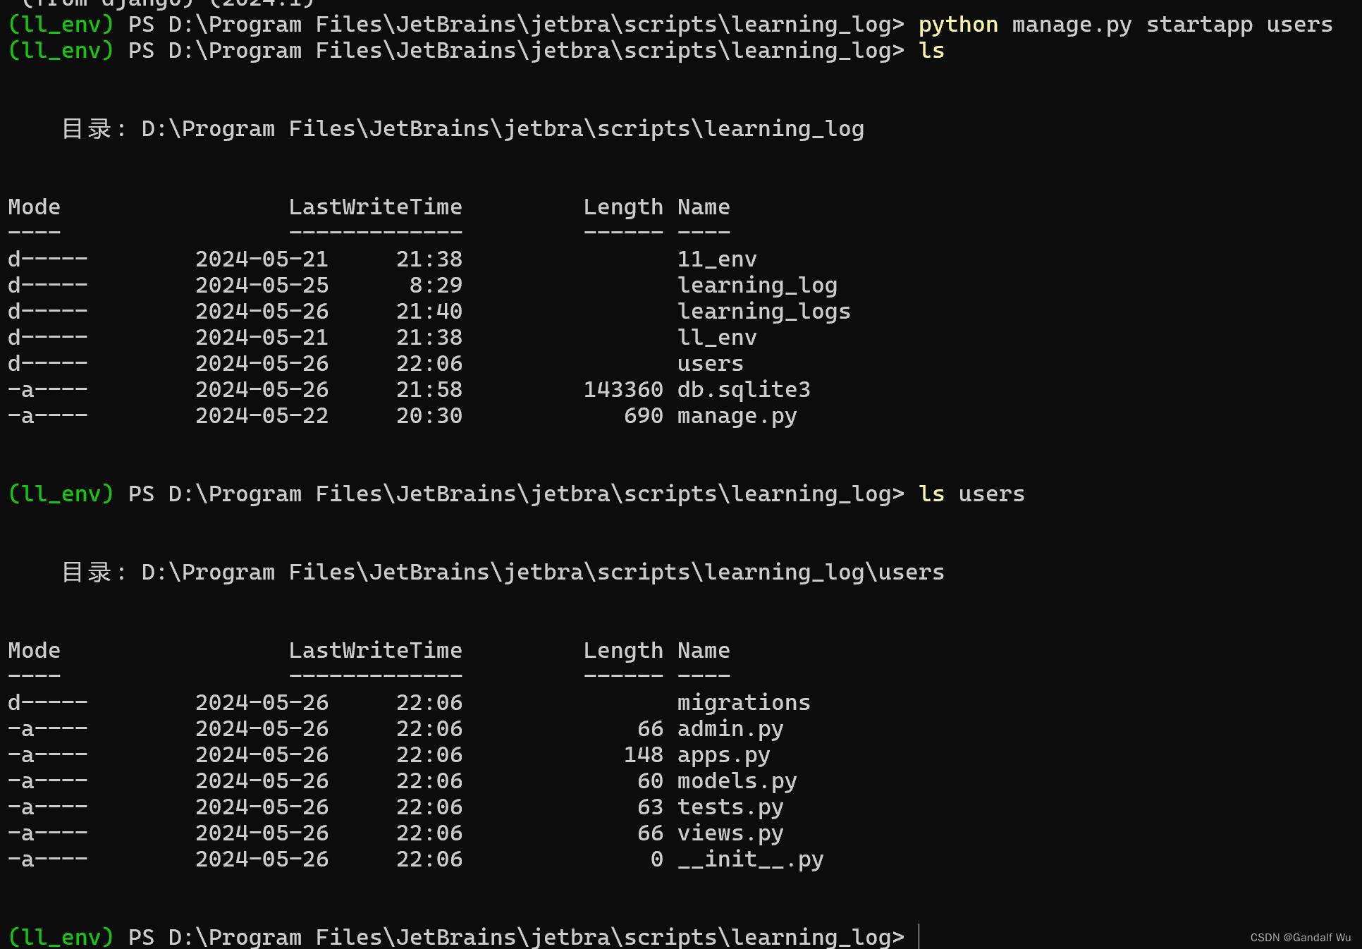The image size is (1362, 949).
Task: Click the apps.py file entry
Action: [x=723, y=754]
